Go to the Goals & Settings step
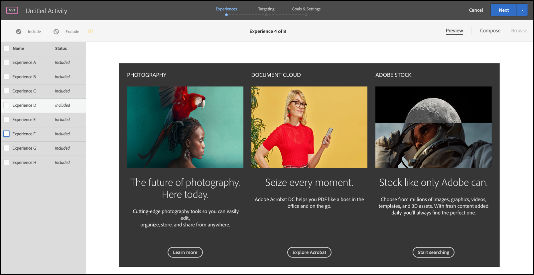This screenshot has height=275, width=534. [306, 9]
